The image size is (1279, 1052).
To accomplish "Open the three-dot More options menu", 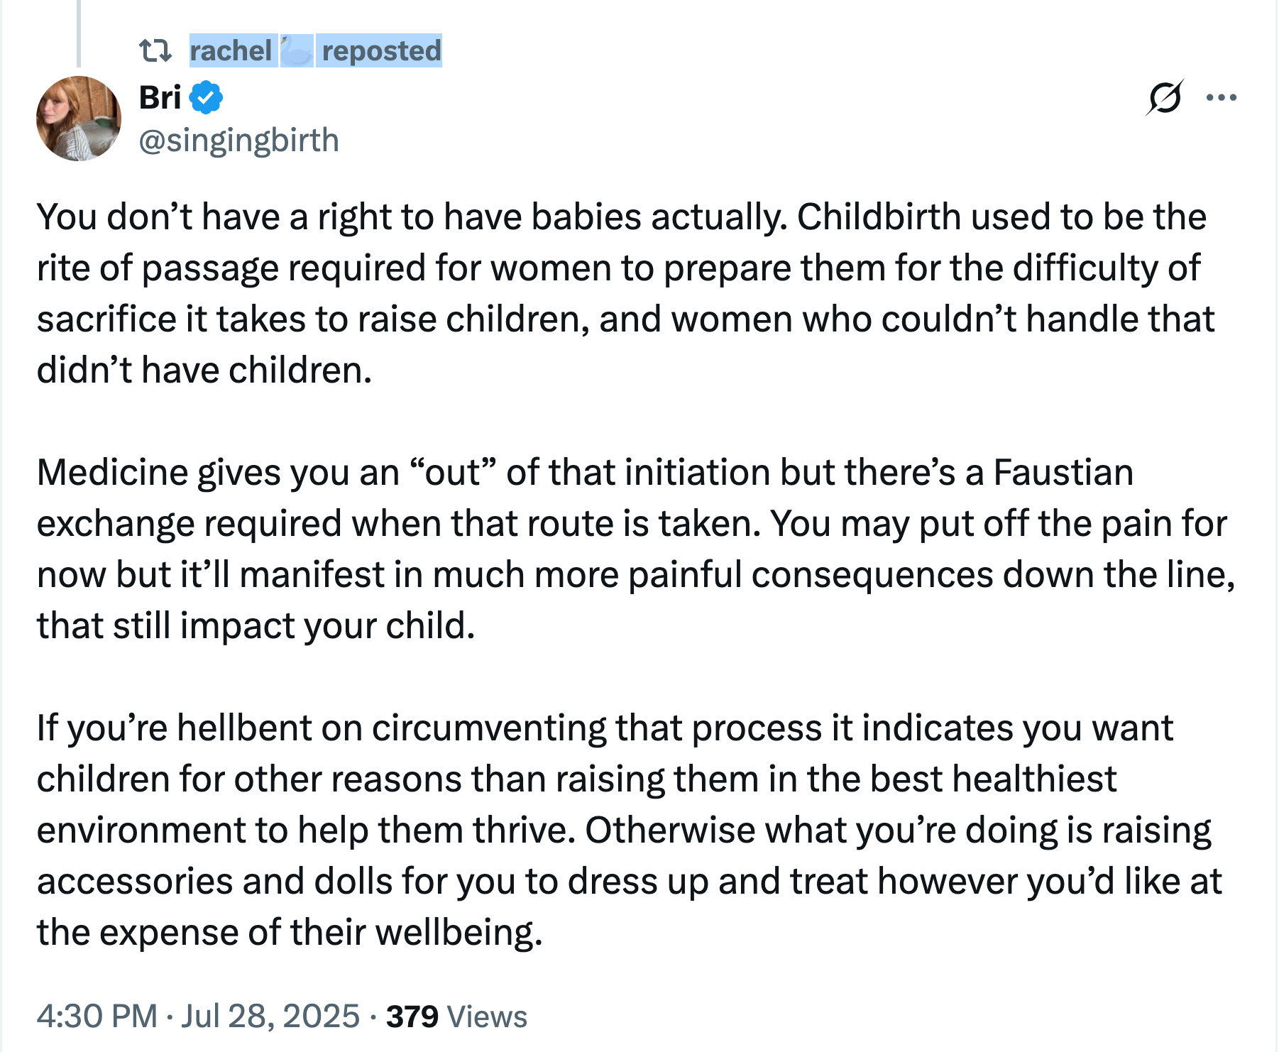I will click(1222, 97).
